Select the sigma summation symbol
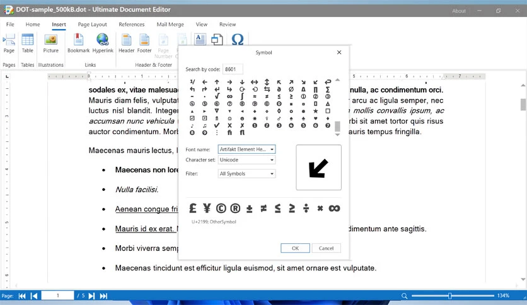Viewport: 527px width, 305px height. pos(328,89)
